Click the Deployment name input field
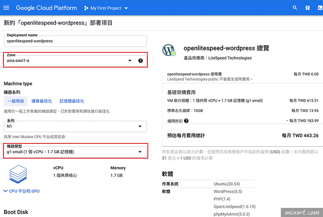This screenshot has width=323, height=217. pos(75,41)
